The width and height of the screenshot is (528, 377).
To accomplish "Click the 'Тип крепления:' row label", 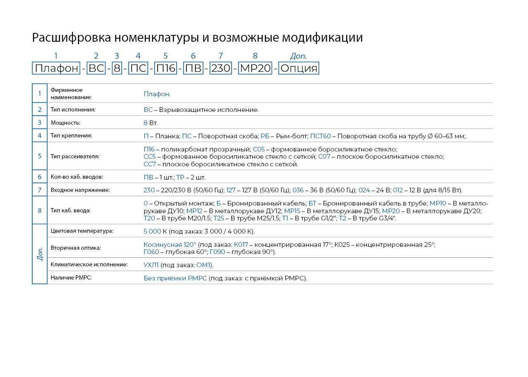I will pos(71,136).
